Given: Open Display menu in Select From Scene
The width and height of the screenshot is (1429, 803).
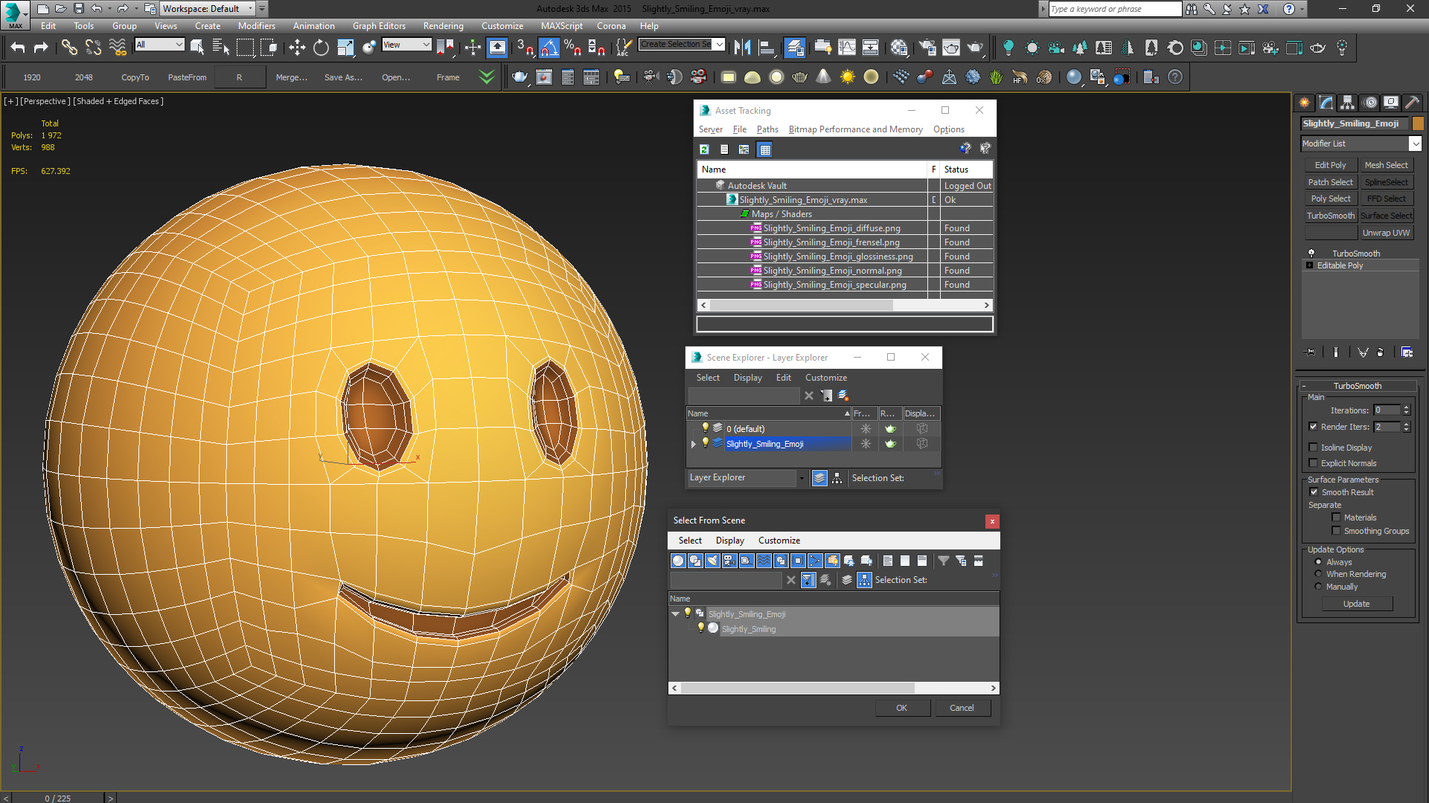Looking at the screenshot, I should tap(729, 541).
